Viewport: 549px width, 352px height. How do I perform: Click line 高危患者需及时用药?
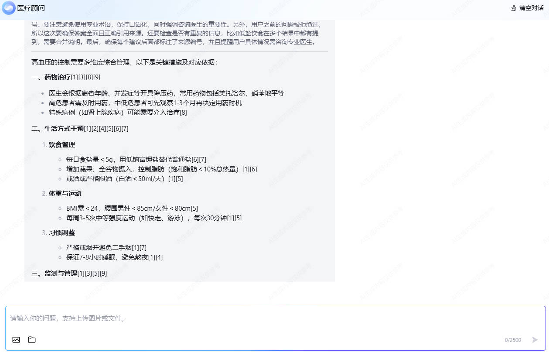coord(145,103)
